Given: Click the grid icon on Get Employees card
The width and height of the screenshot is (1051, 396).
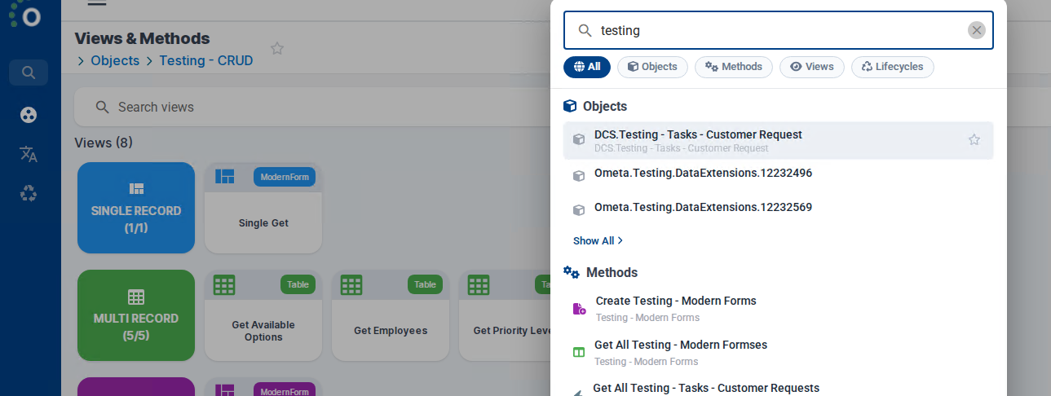Looking at the screenshot, I should 351,285.
